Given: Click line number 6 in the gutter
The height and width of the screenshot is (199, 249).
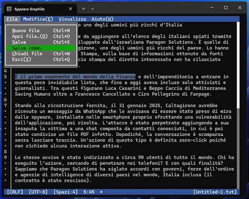Looking at the screenshot, I should point(5,100).
